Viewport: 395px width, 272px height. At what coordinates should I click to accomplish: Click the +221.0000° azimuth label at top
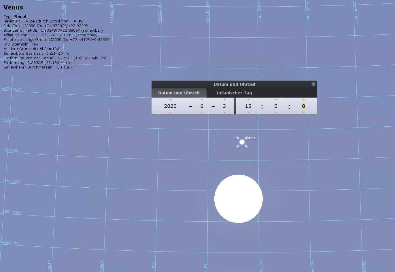207,13
